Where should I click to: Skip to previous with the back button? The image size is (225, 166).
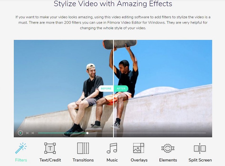pyautogui.click(x=28, y=133)
